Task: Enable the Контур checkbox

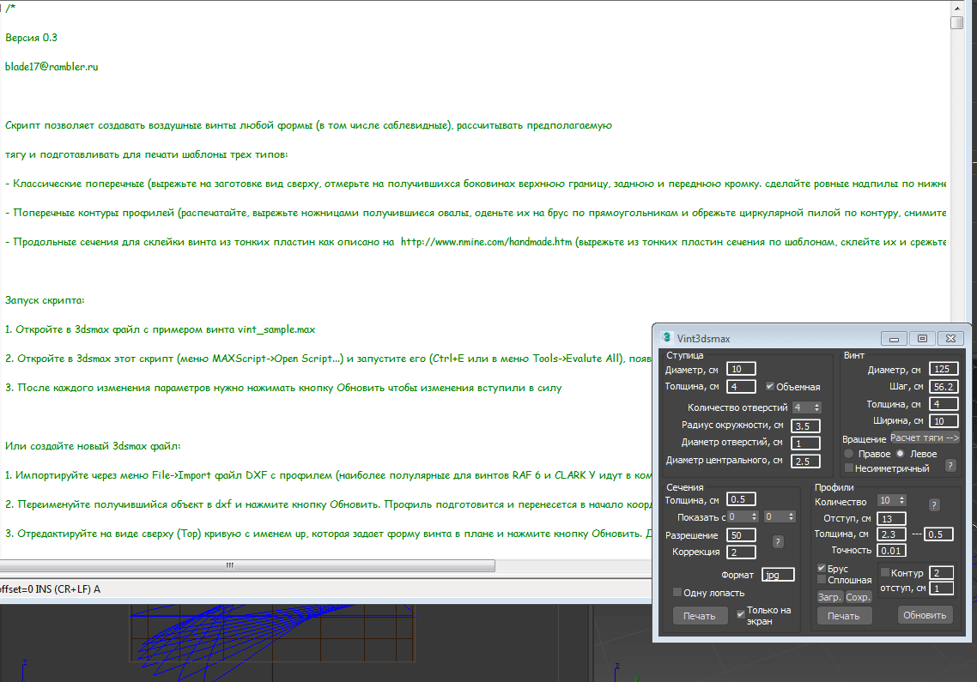Action: click(885, 573)
